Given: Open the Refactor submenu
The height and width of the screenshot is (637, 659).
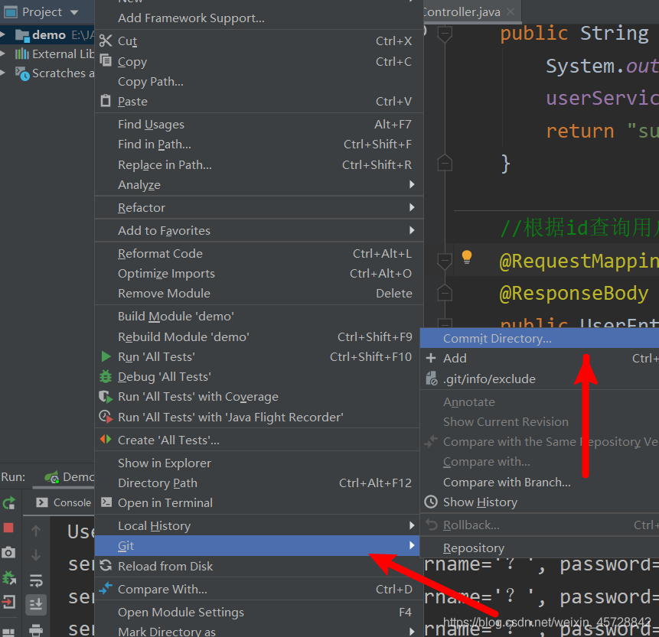Looking at the screenshot, I should click(259, 207).
